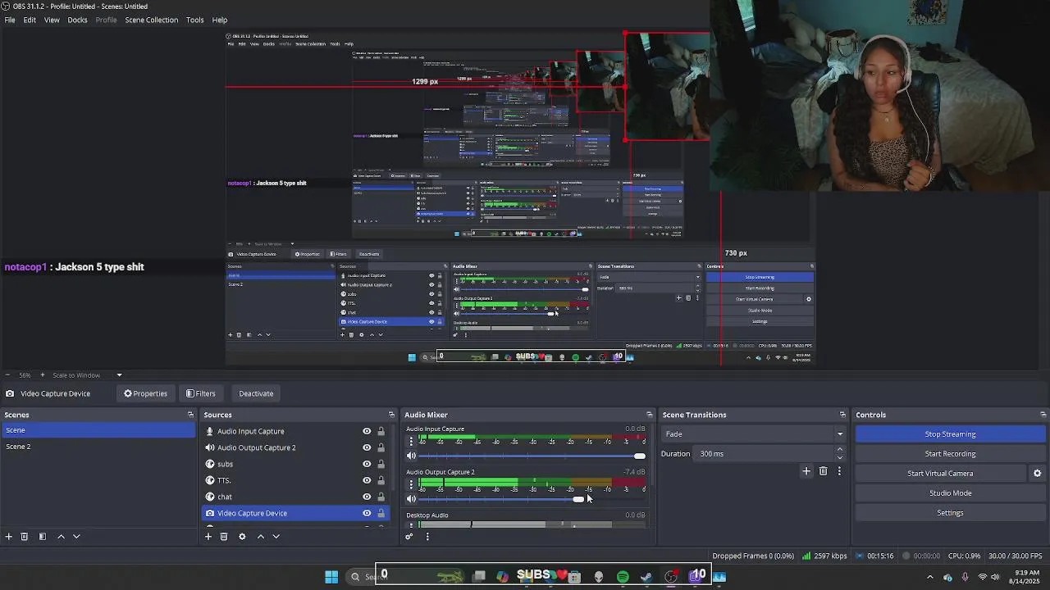
Task: Decrease transition duration stepper down arrow
Action: [839, 457]
